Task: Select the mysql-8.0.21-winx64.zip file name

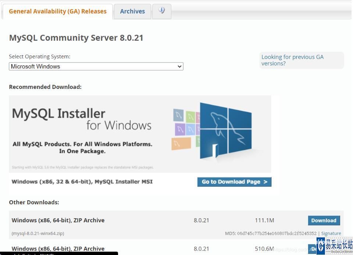Action: tap(38, 233)
